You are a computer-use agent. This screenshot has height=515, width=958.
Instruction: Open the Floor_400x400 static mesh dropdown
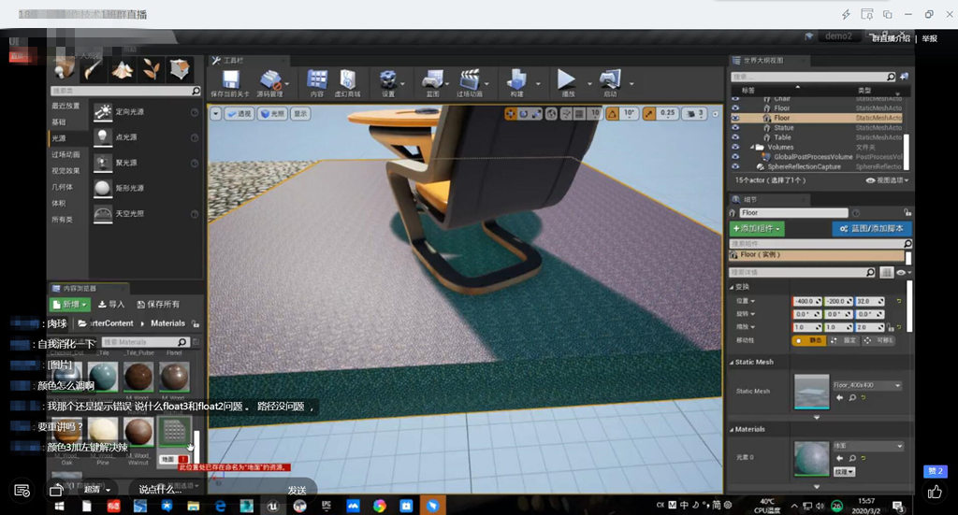pos(867,386)
